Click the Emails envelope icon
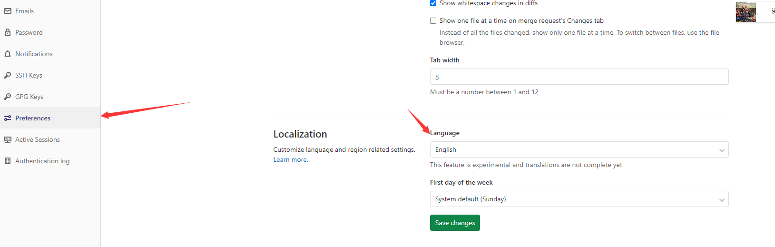Image resolution: width=775 pixels, height=247 pixels. (x=8, y=11)
